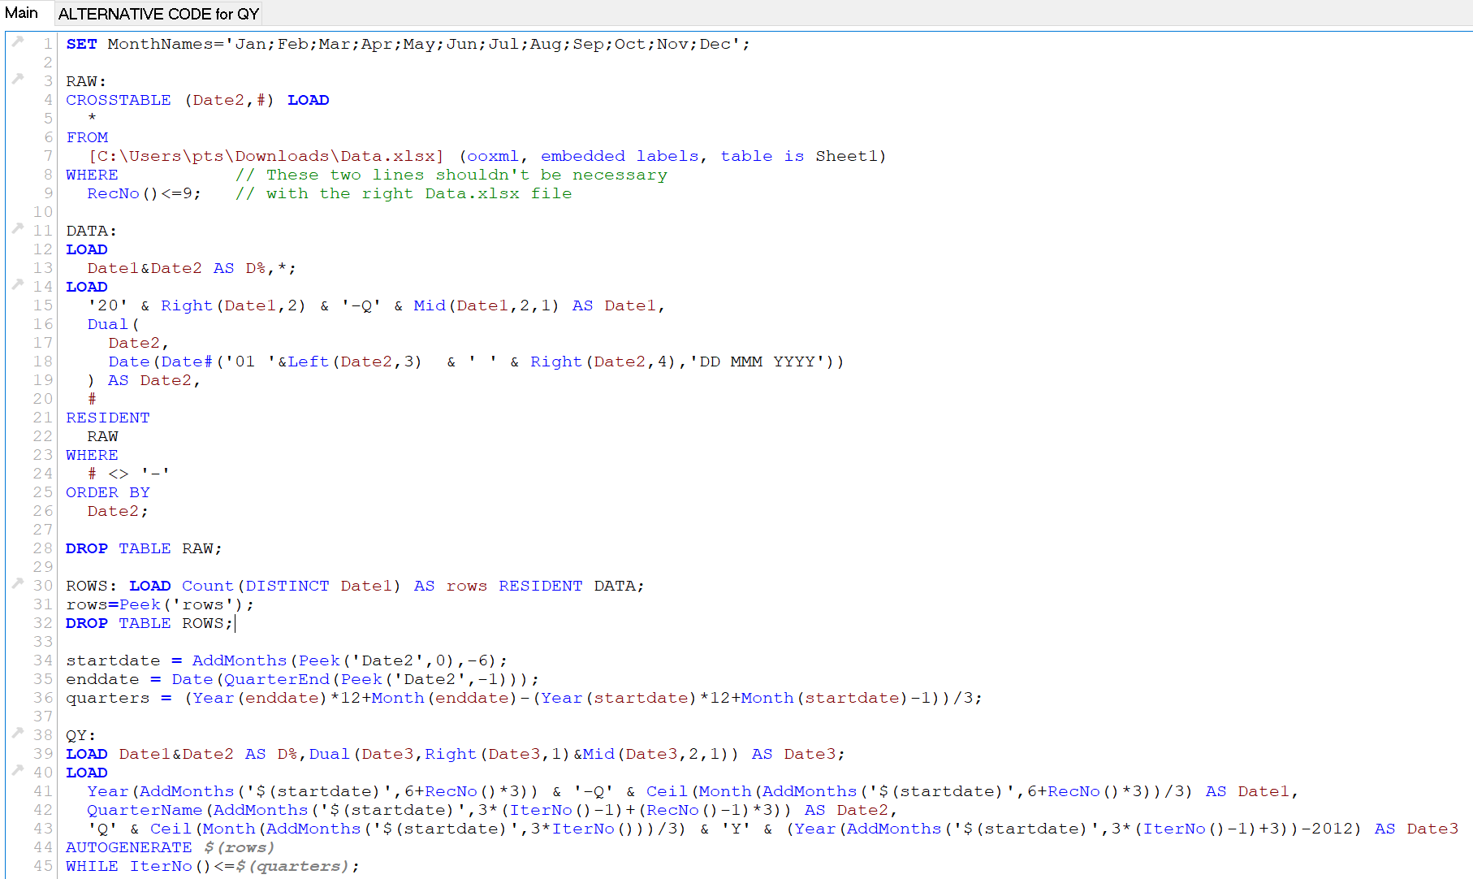Click 'DROP TABLE ROWS;' on line 32
1473x879 pixels.
tap(149, 623)
